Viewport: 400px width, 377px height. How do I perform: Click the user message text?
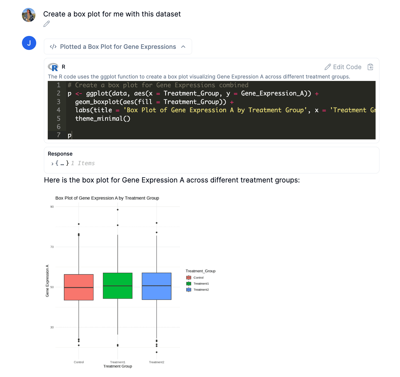point(112,14)
